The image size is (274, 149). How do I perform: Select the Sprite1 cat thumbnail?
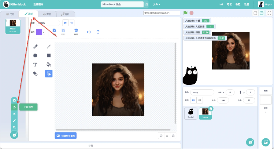pyautogui.click(x=190, y=113)
